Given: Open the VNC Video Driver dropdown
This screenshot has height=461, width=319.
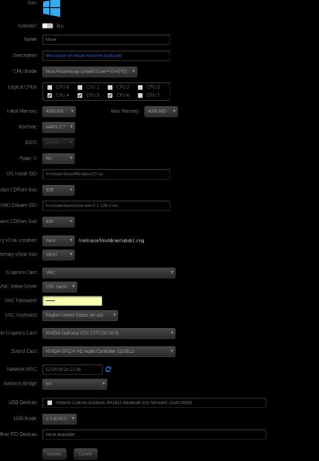Looking at the screenshot, I should pyautogui.click(x=60, y=286).
